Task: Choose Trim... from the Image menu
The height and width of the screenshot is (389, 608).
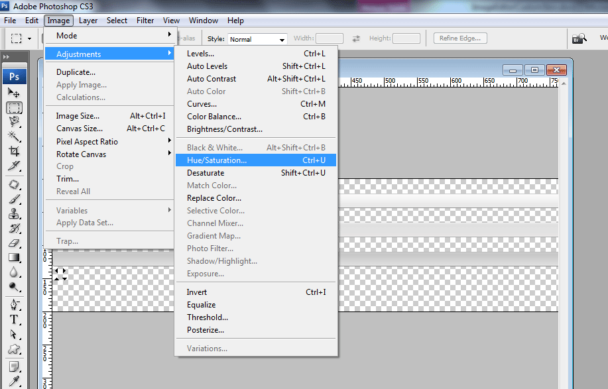Action: click(110, 179)
